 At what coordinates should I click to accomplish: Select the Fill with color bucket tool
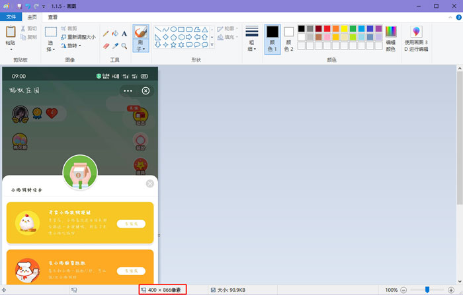click(115, 33)
